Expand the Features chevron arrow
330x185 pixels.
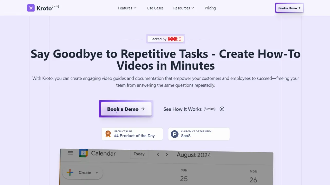[135, 8]
